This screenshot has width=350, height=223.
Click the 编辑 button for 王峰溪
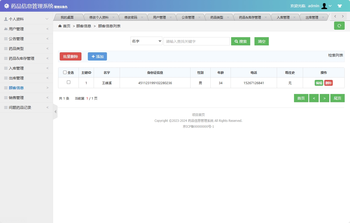(319, 83)
